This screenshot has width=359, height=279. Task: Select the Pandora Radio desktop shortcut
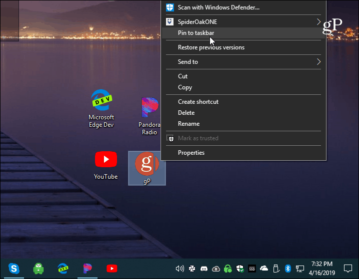coord(149,116)
